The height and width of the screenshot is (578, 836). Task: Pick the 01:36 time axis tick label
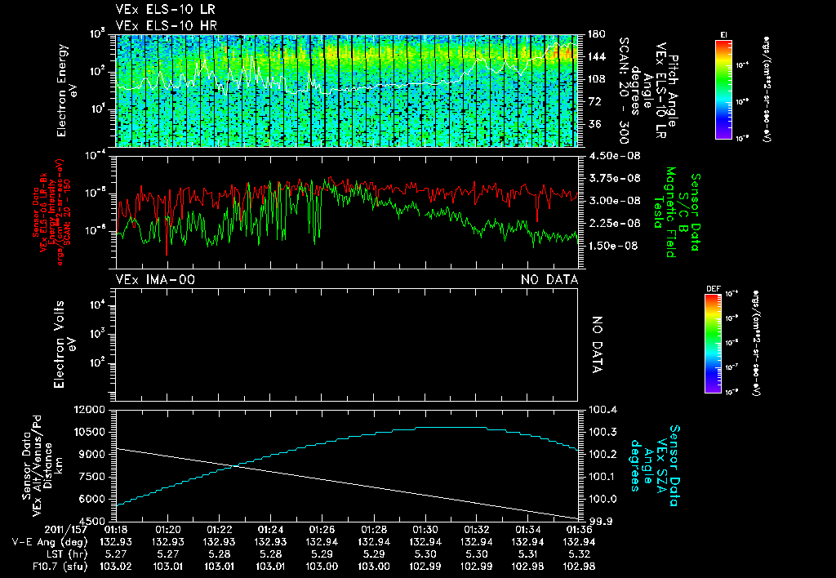pyautogui.click(x=578, y=529)
